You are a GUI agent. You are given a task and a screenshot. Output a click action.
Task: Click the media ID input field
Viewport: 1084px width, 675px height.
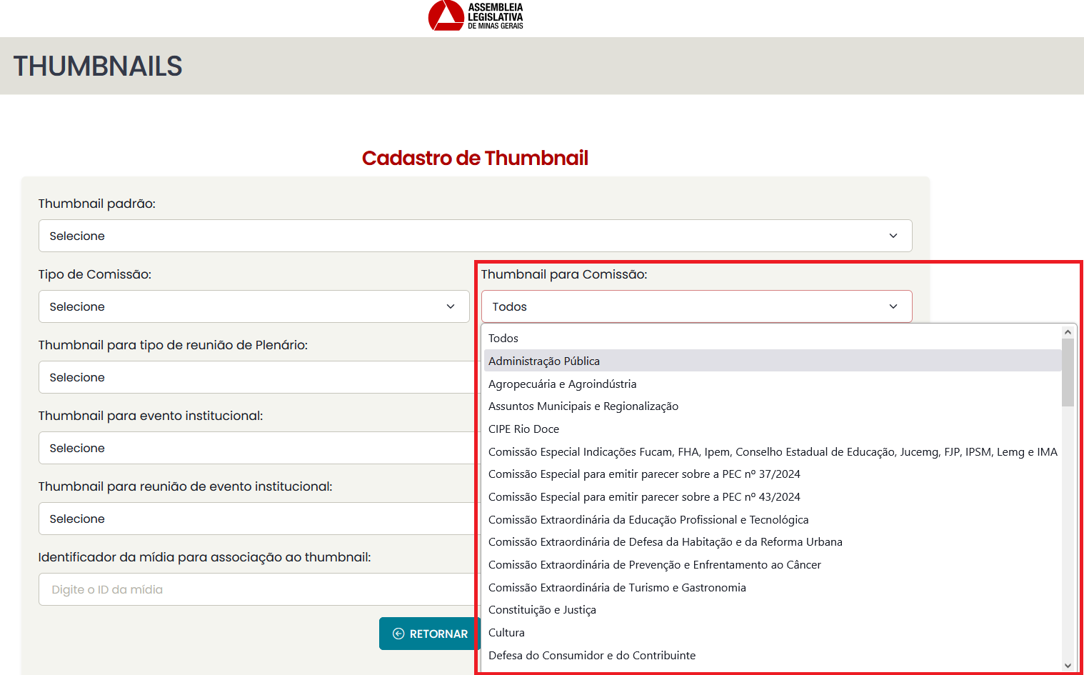point(257,589)
